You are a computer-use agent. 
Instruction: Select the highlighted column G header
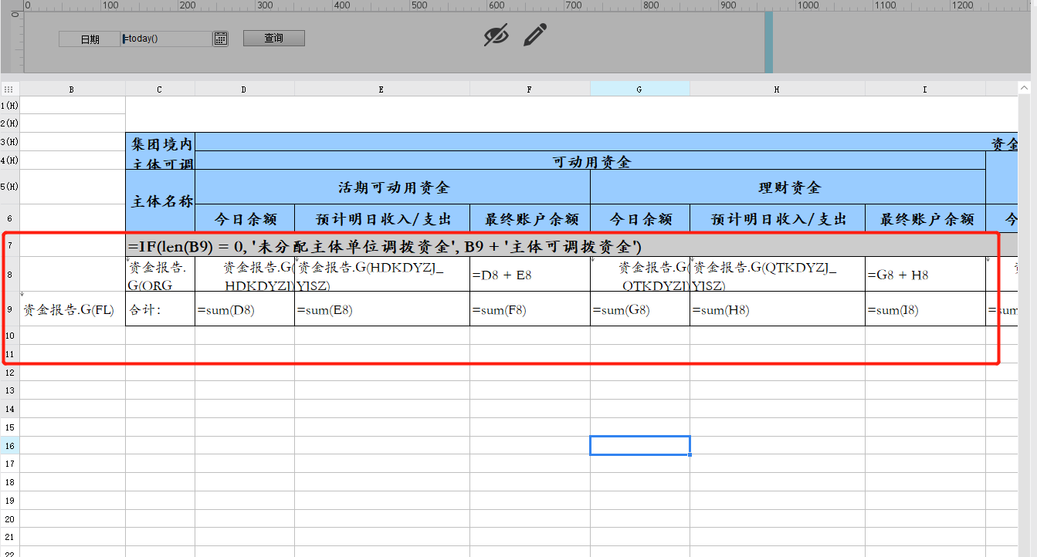click(639, 89)
